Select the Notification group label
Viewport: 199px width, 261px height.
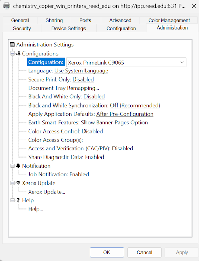[37, 166]
